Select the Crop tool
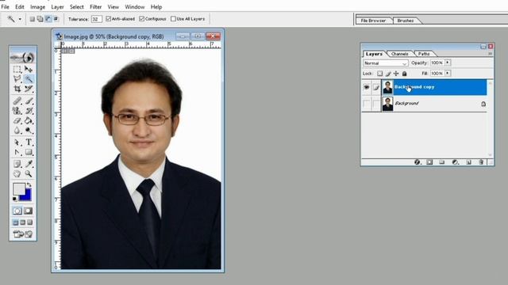 (17, 89)
